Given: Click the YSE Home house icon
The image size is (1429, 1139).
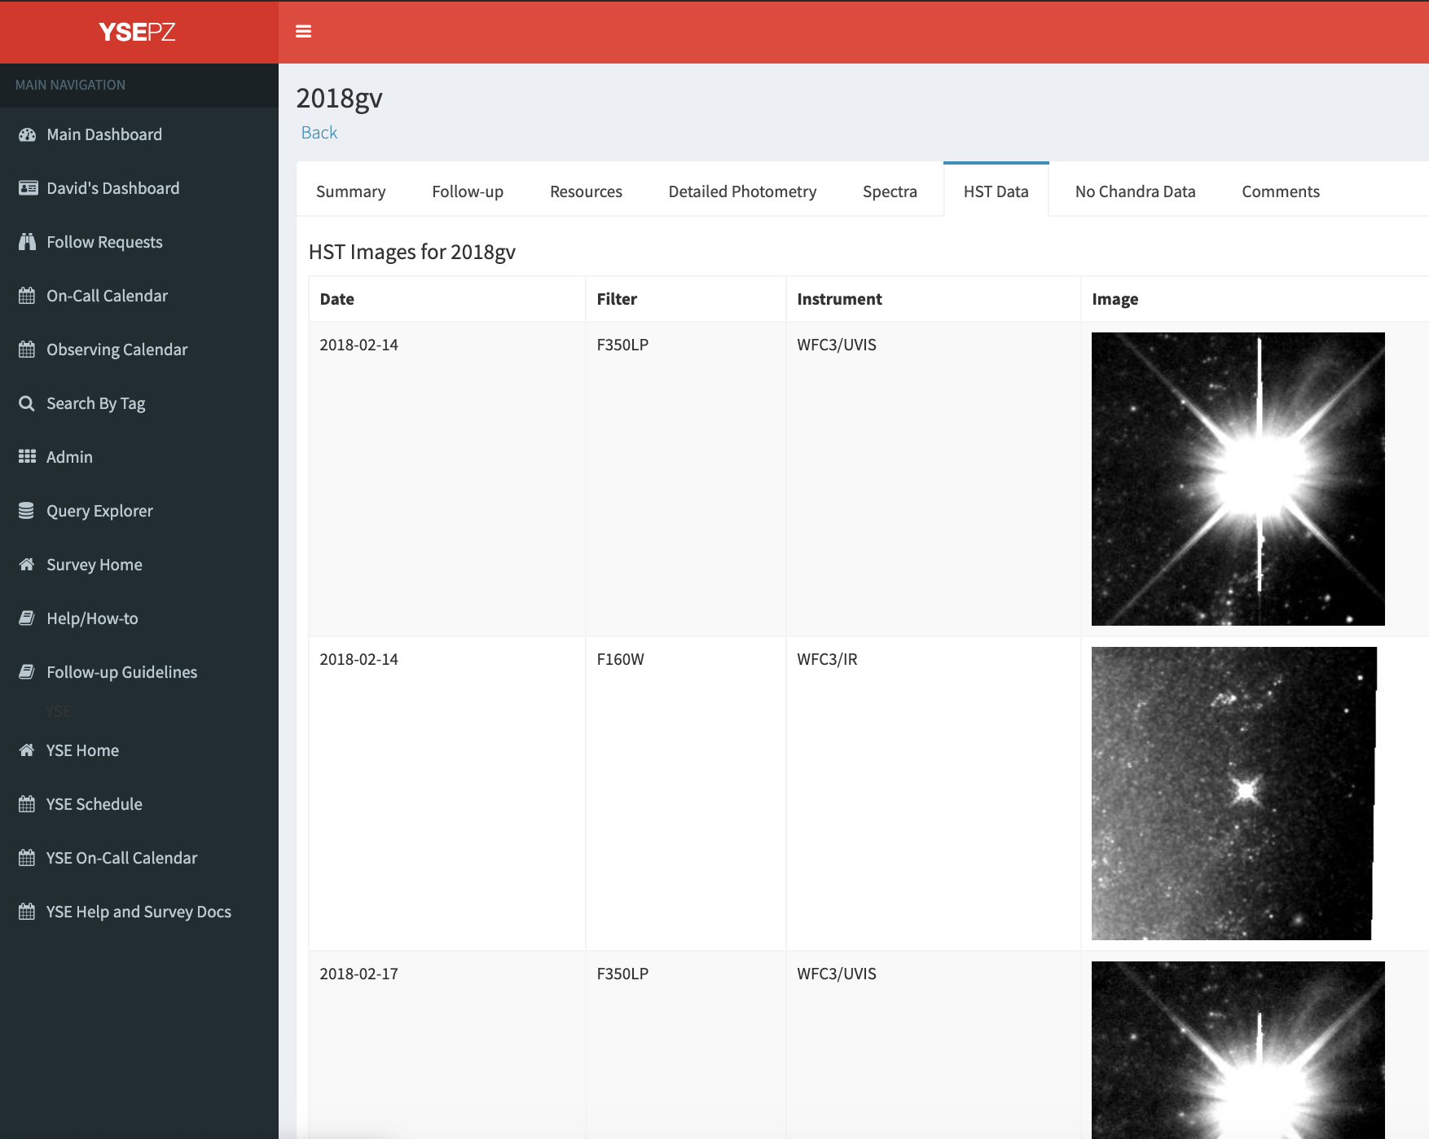Looking at the screenshot, I should 27,750.
